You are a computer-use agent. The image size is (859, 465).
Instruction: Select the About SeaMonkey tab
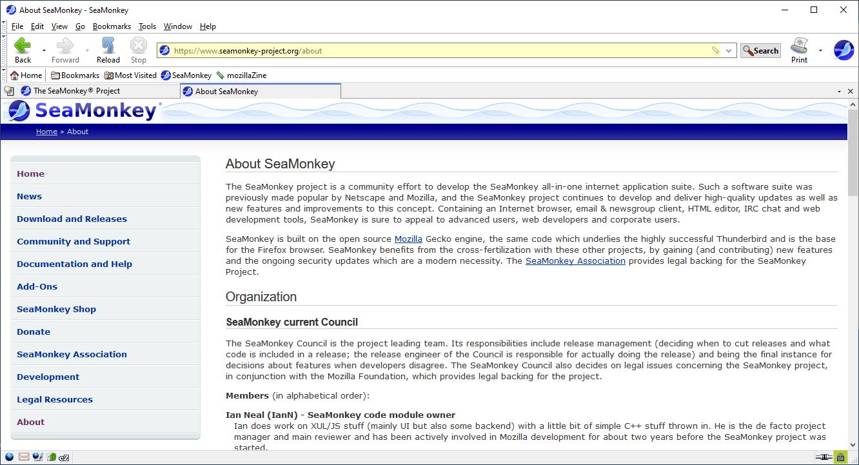click(261, 91)
